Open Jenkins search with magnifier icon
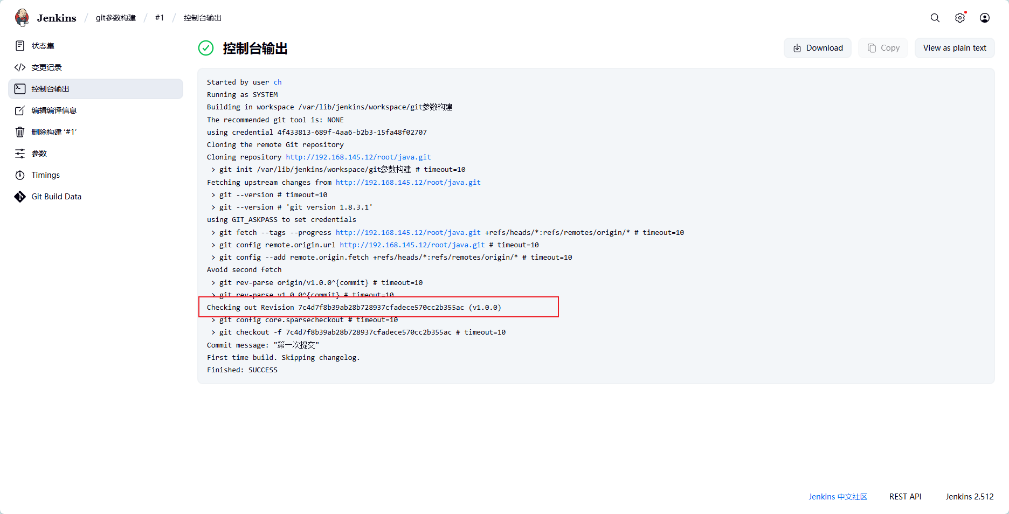 (x=935, y=17)
